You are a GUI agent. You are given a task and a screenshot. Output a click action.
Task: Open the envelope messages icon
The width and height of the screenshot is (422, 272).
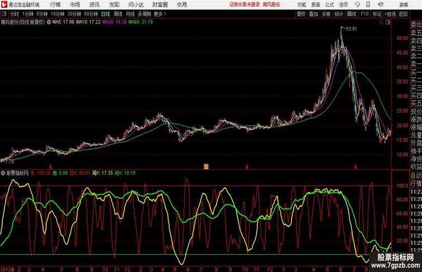click(381, 4)
